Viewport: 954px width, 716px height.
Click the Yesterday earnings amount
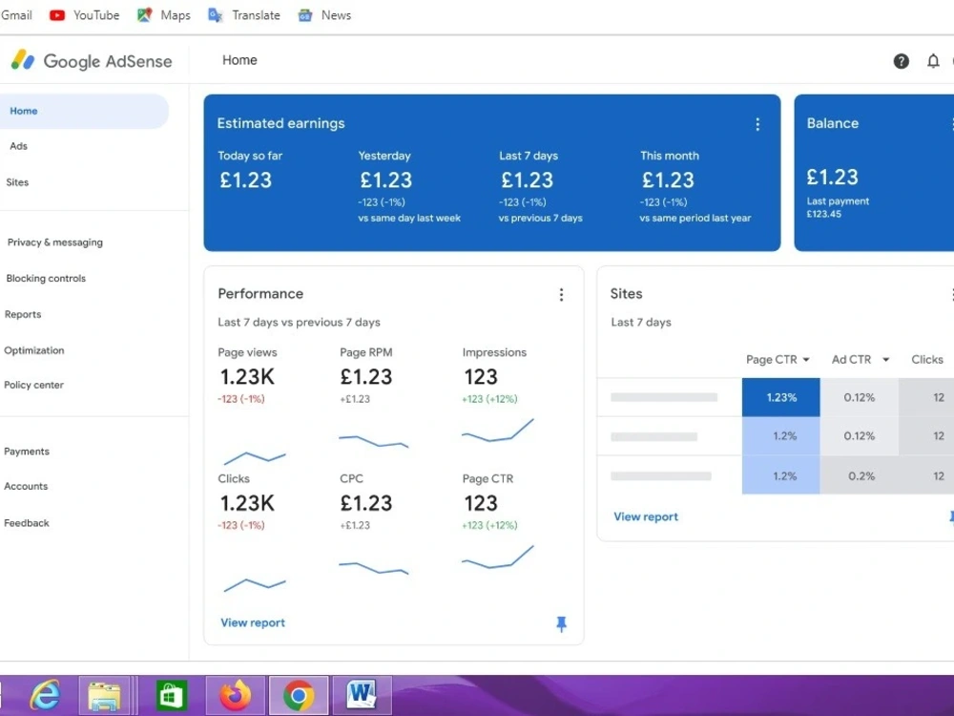tap(385, 180)
